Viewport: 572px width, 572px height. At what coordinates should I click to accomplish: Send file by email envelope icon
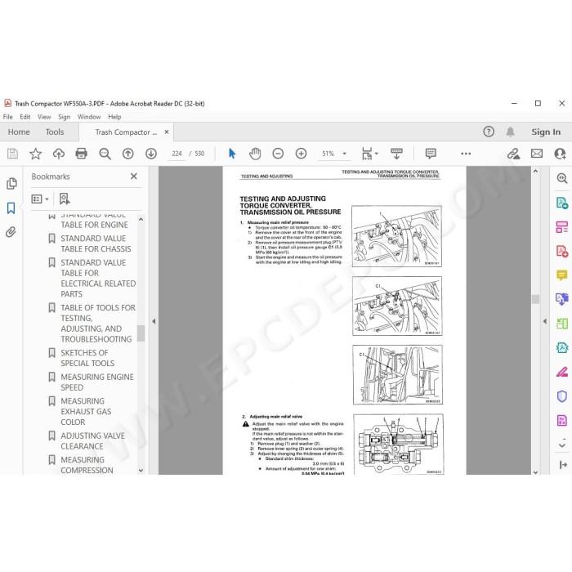[537, 154]
